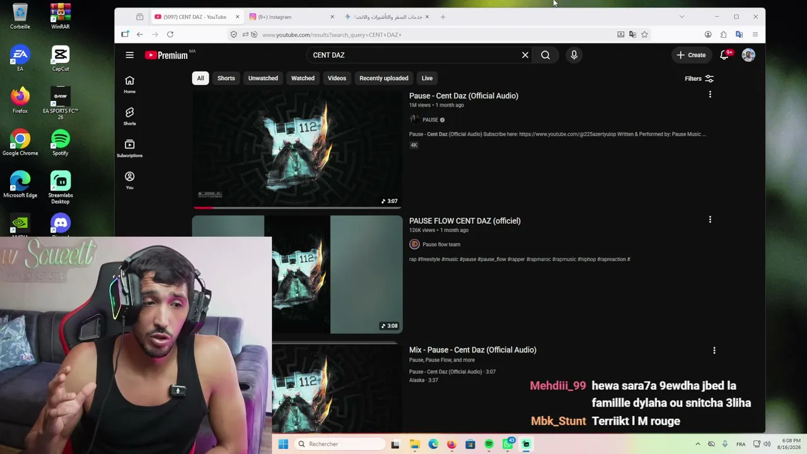
Task: Switch to the Arabic-titled browser tab
Action: [x=388, y=17]
